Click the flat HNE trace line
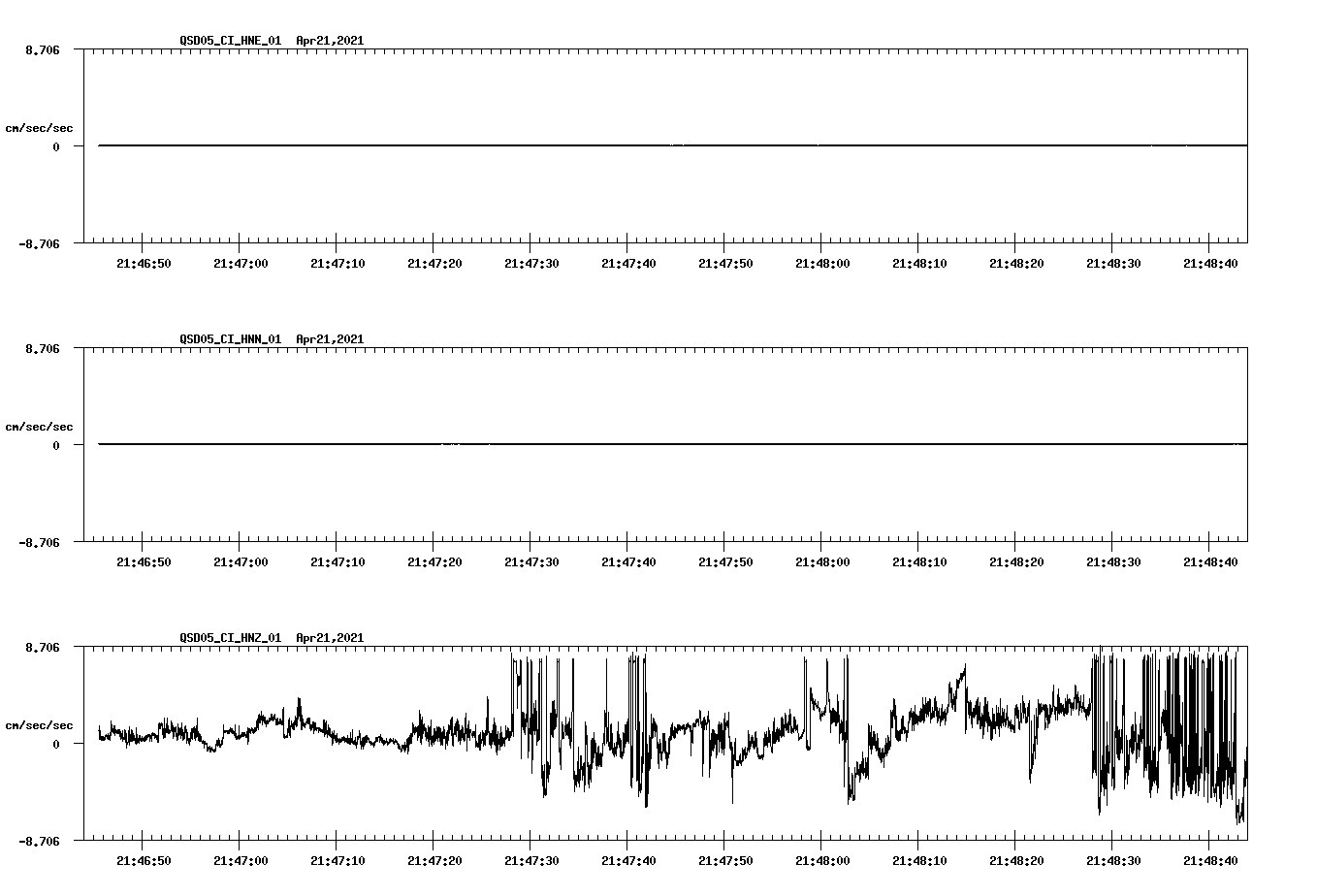 [x=582, y=145]
